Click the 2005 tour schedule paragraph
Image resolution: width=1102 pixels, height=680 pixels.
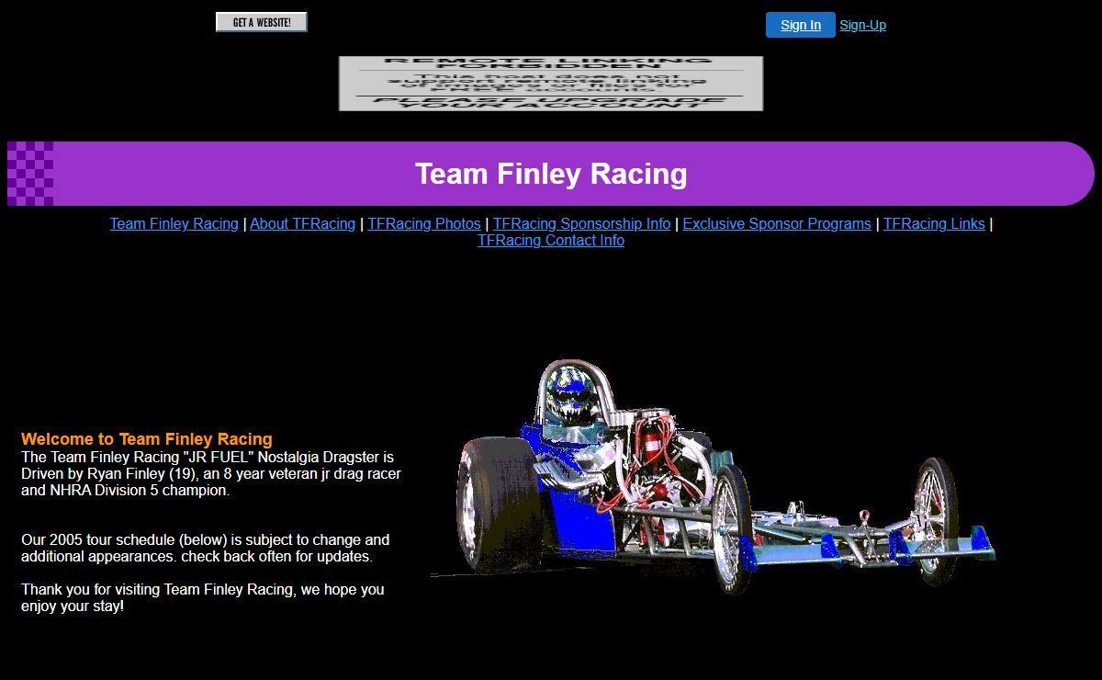[x=206, y=549]
